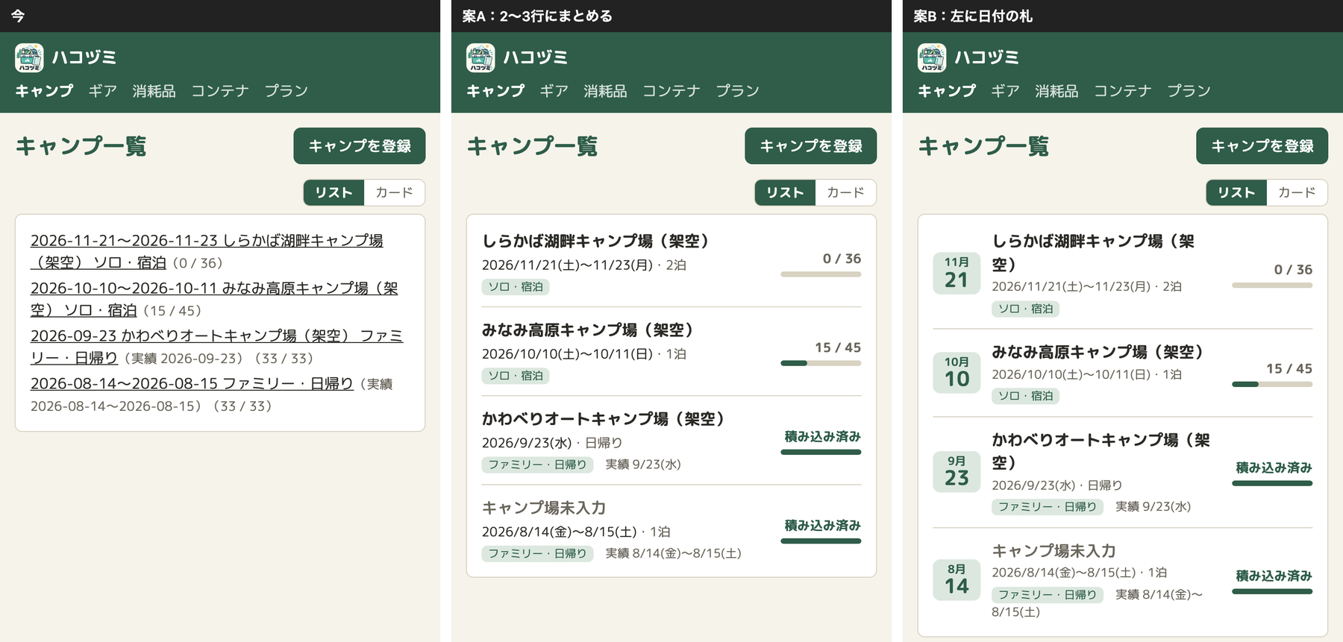
Task: Click the 0 / 36 progress bar in the 案A panel
Action: coord(821,274)
